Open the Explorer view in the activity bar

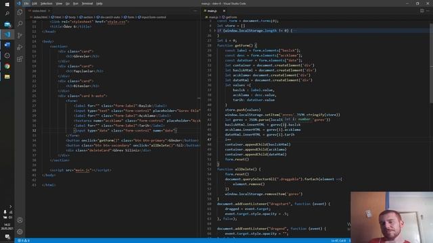click(x=20, y=12)
